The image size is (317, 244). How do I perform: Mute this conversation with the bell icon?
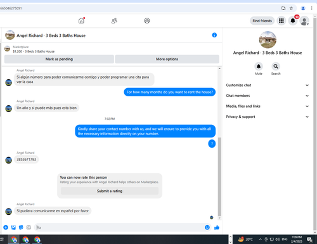coord(259,67)
